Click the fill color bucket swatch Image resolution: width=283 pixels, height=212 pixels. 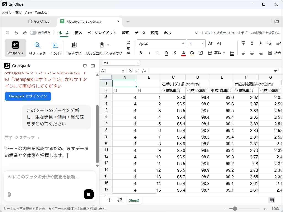tap(192, 53)
